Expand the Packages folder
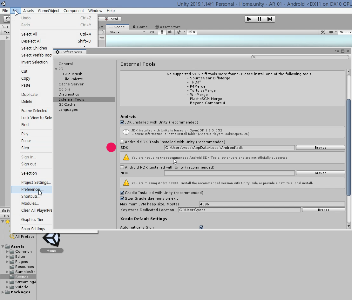This screenshot has height=300, width=352. click(3, 292)
